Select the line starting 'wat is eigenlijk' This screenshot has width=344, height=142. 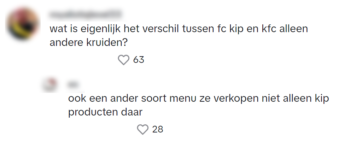(x=179, y=29)
